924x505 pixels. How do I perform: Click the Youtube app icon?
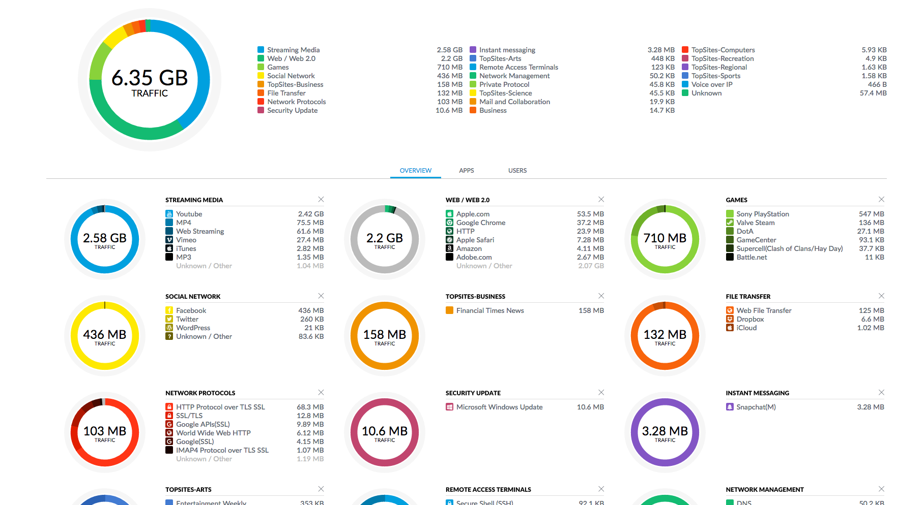pos(169,214)
